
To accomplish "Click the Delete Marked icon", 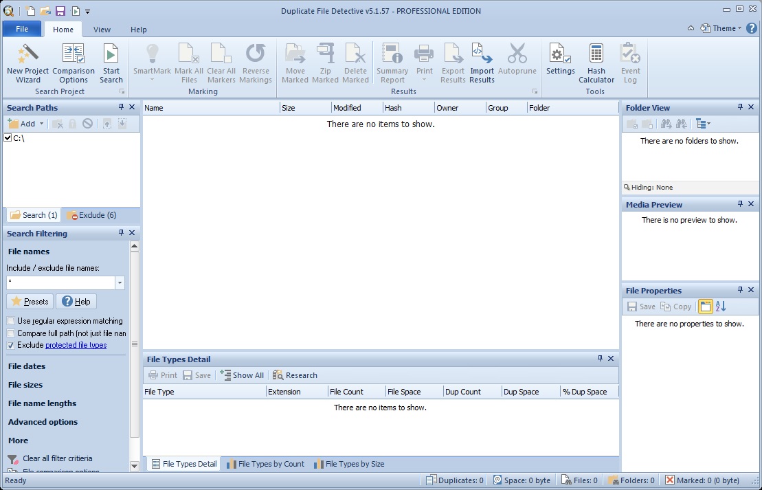I will pos(355,63).
